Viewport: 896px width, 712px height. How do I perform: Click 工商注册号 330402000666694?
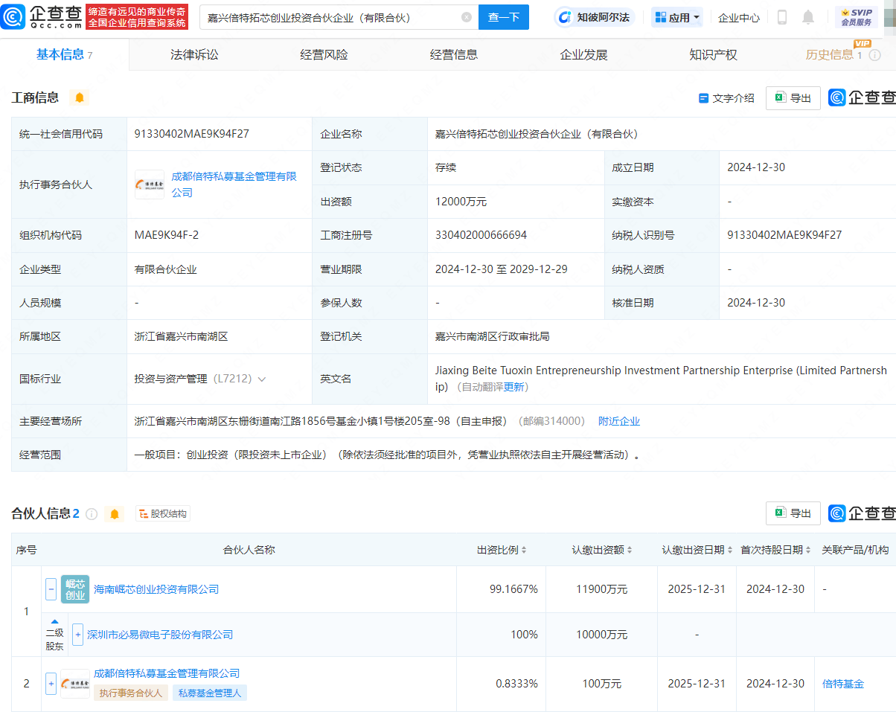point(481,235)
